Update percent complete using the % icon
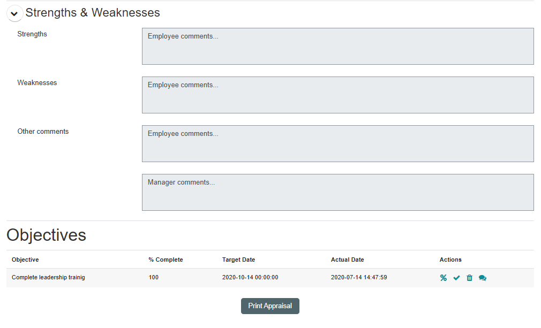The width and height of the screenshot is (541, 328). point(444,278)
